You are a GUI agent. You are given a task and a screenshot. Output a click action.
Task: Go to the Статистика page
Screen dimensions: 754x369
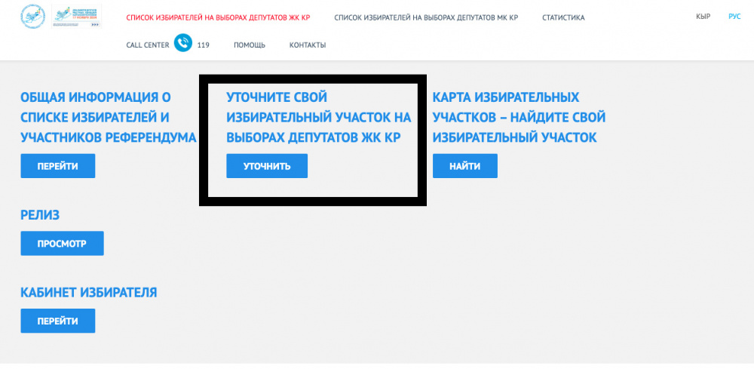point(562,17)
